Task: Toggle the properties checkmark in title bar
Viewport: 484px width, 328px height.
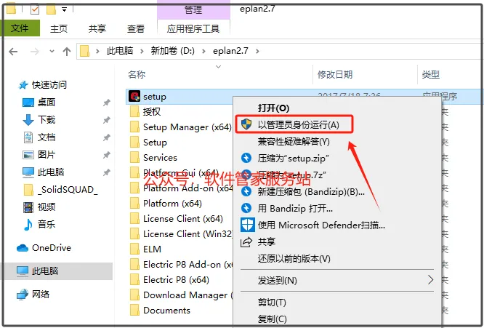Action: (35, 9)
